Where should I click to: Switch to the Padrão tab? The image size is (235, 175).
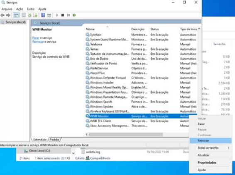point(54,140)
